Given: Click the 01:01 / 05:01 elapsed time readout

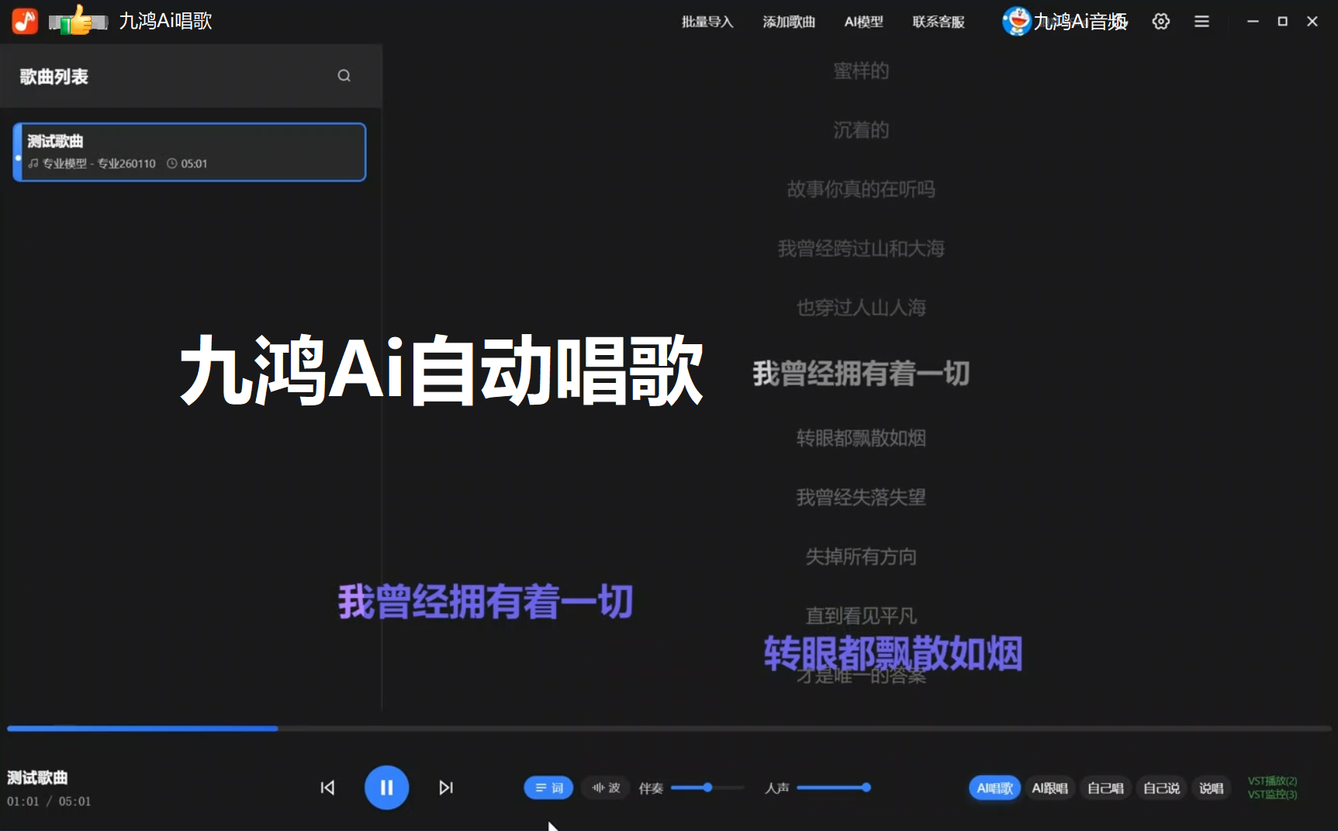Looking at the screenshot, I should click(x=49, y=802).
